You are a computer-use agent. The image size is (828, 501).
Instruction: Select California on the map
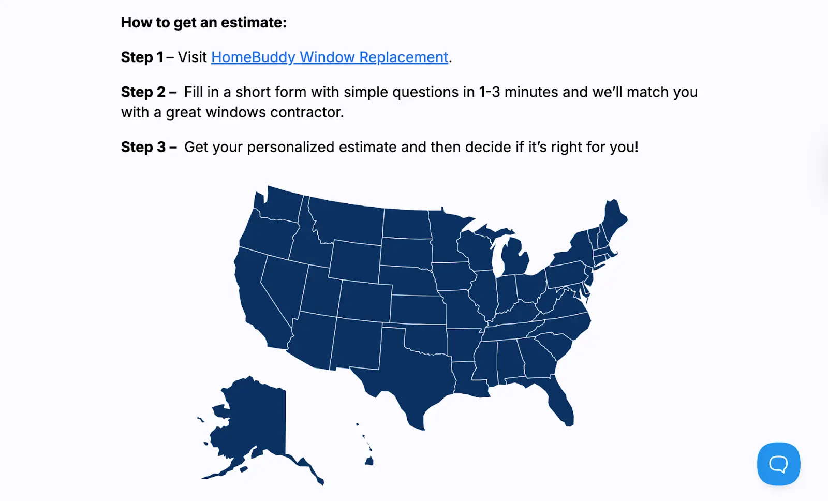pos(259,300)
